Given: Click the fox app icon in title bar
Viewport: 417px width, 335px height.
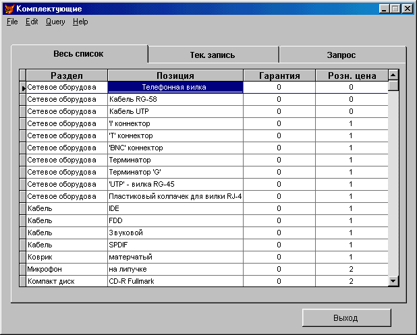Looking at the screenshot, I should [x=9, y=9].
